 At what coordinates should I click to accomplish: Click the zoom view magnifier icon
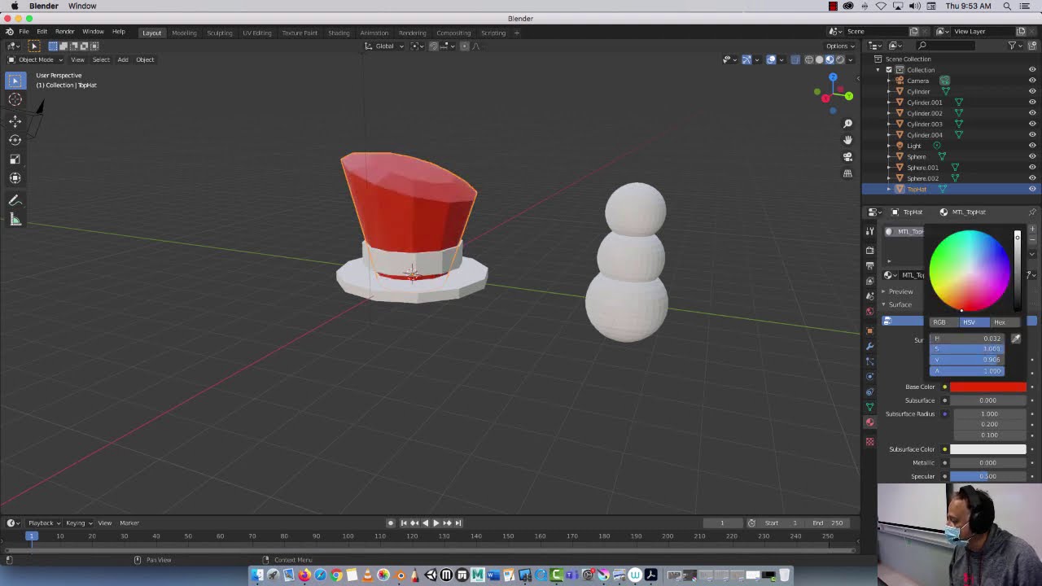tap(847, 124)
